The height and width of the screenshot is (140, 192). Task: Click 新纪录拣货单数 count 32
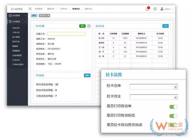(57, 84)
